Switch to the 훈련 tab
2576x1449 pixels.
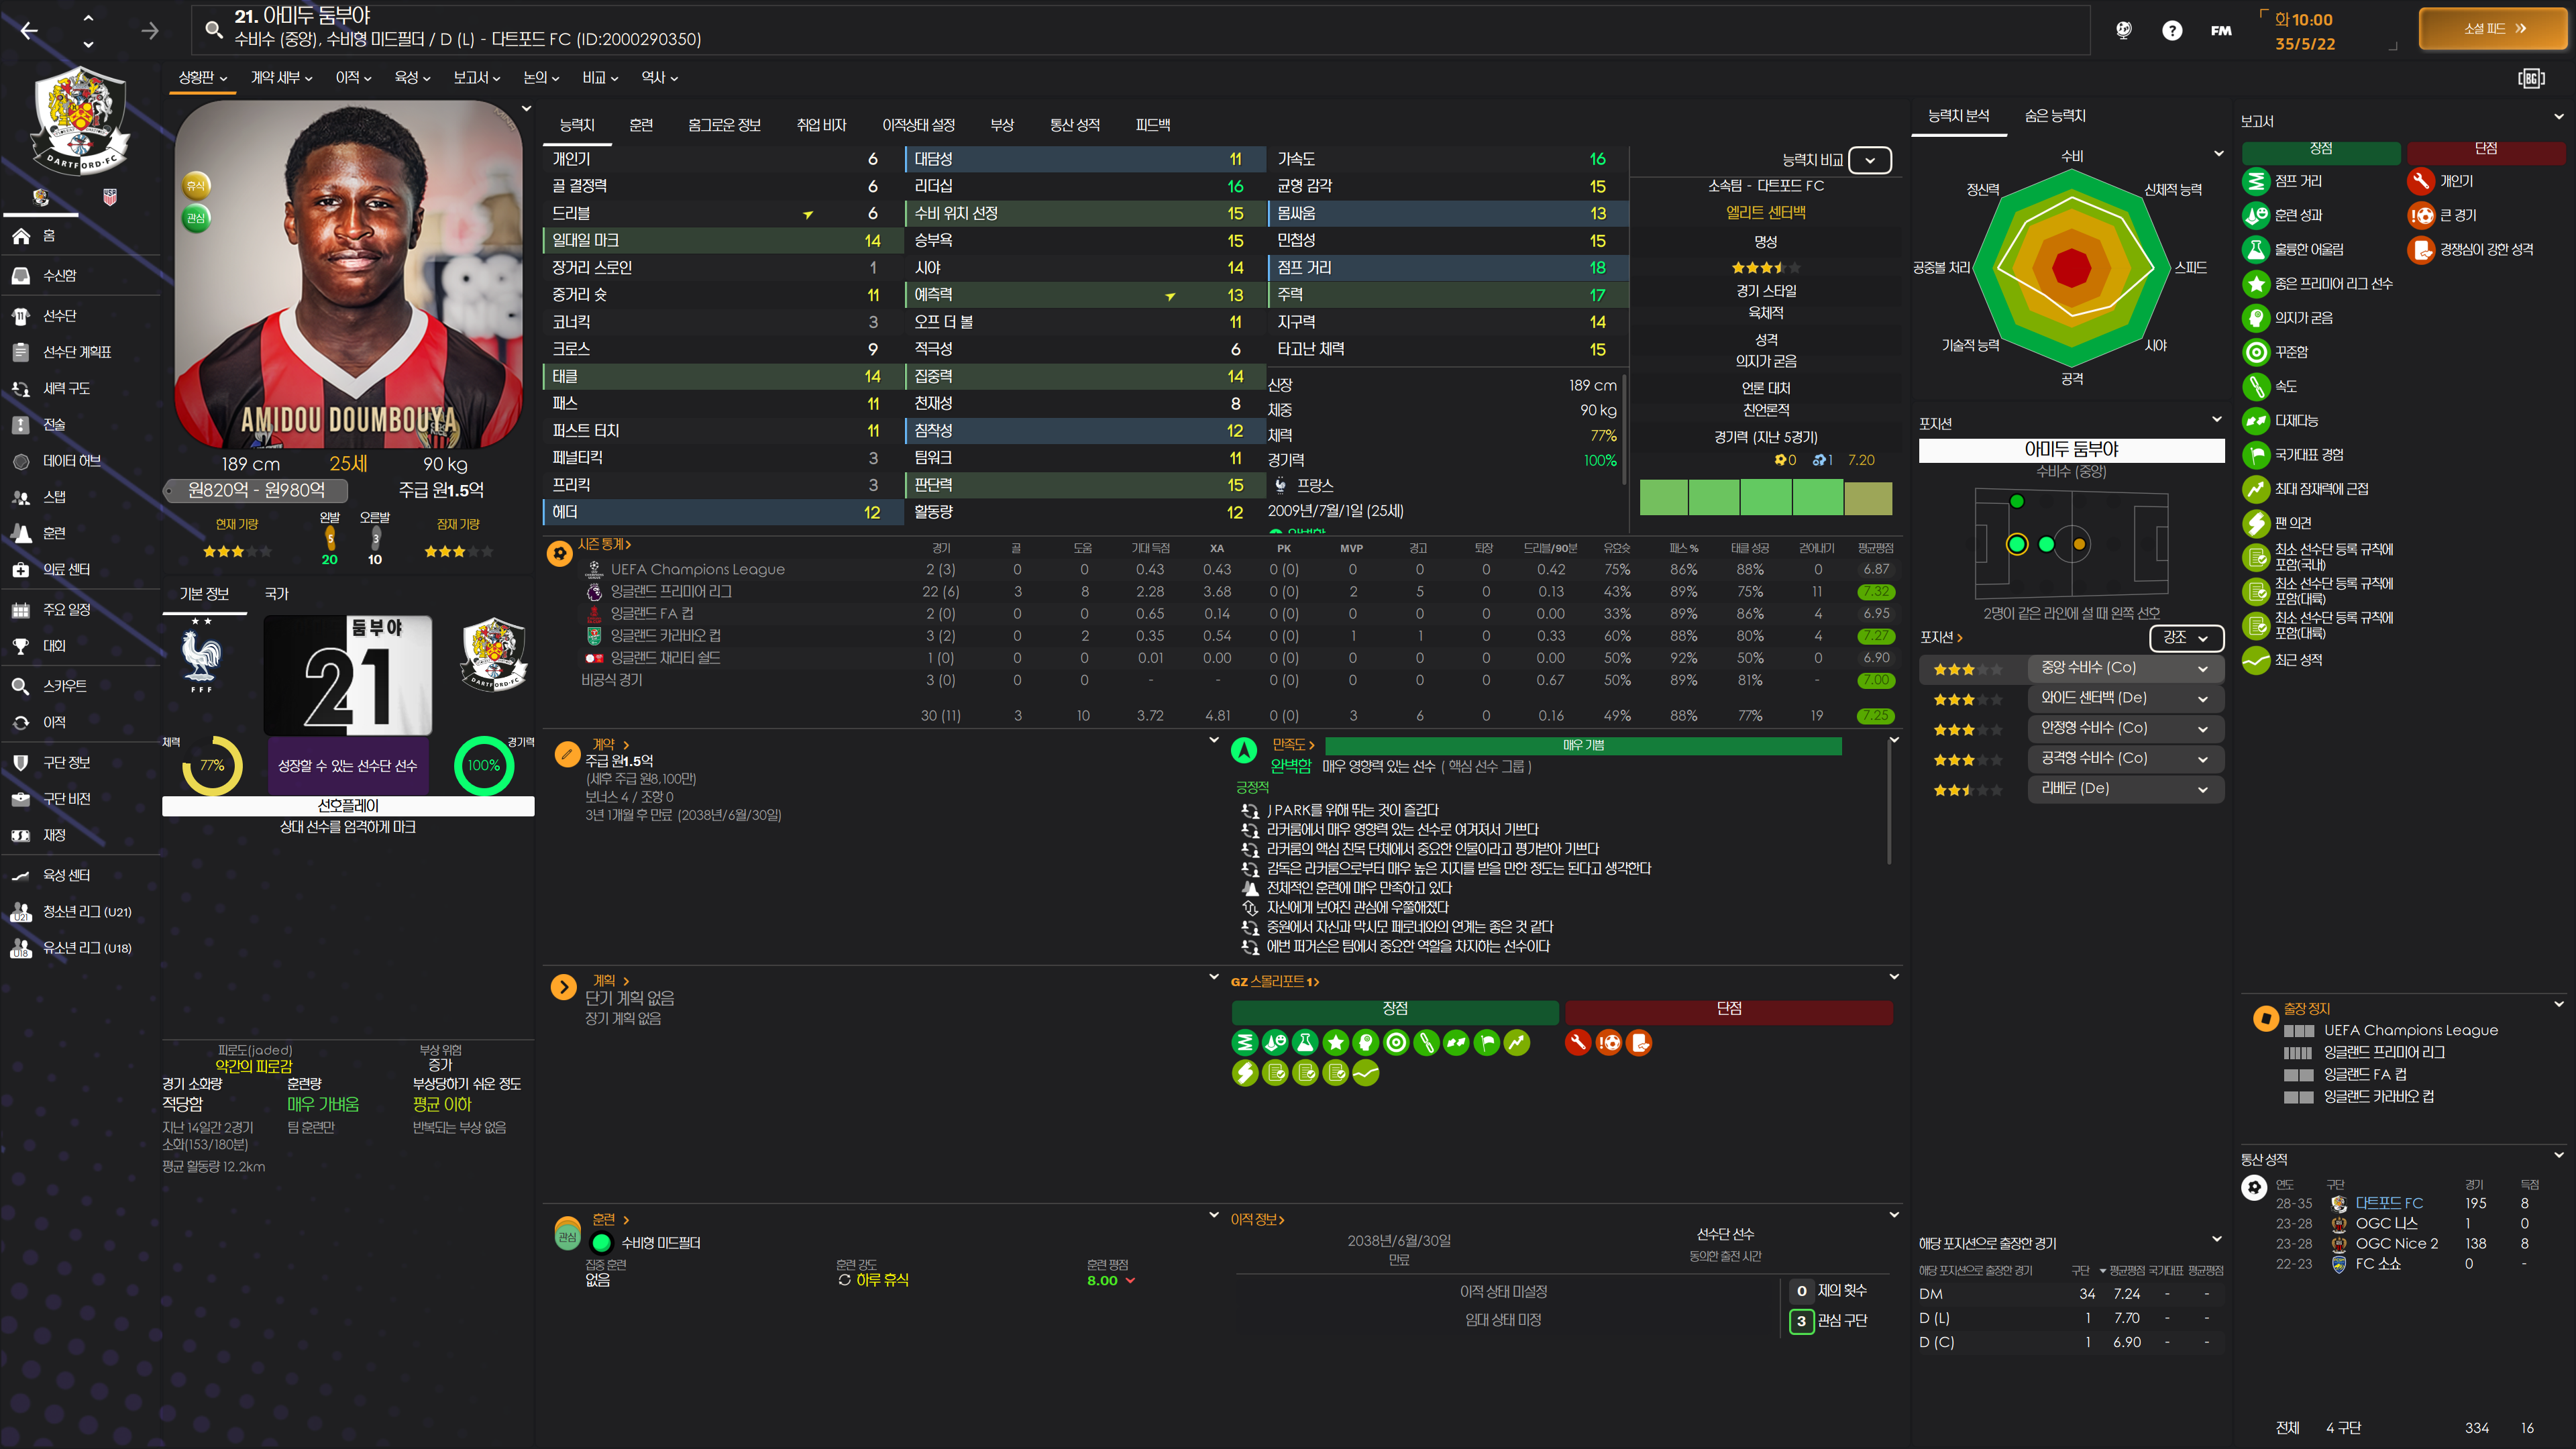(x=641, y=125)
